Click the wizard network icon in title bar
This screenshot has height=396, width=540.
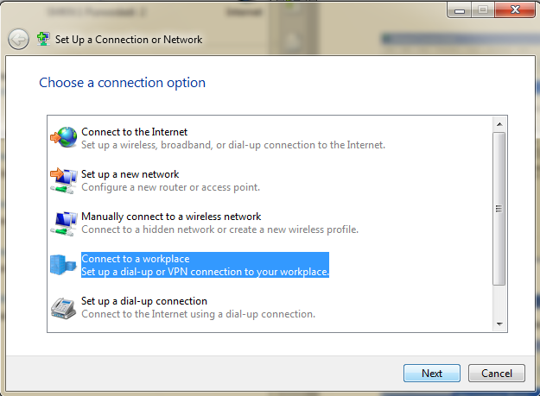[x=43, y=39]
